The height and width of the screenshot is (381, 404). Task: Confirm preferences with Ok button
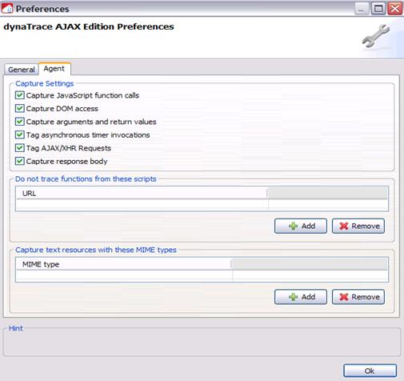(x=370, y=371)
